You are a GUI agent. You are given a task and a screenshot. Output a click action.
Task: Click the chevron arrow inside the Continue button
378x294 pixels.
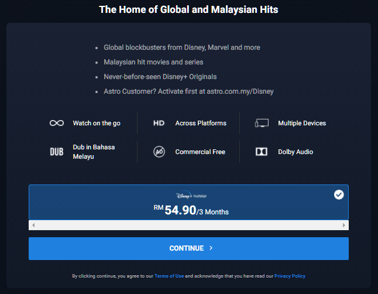point(211,248)
